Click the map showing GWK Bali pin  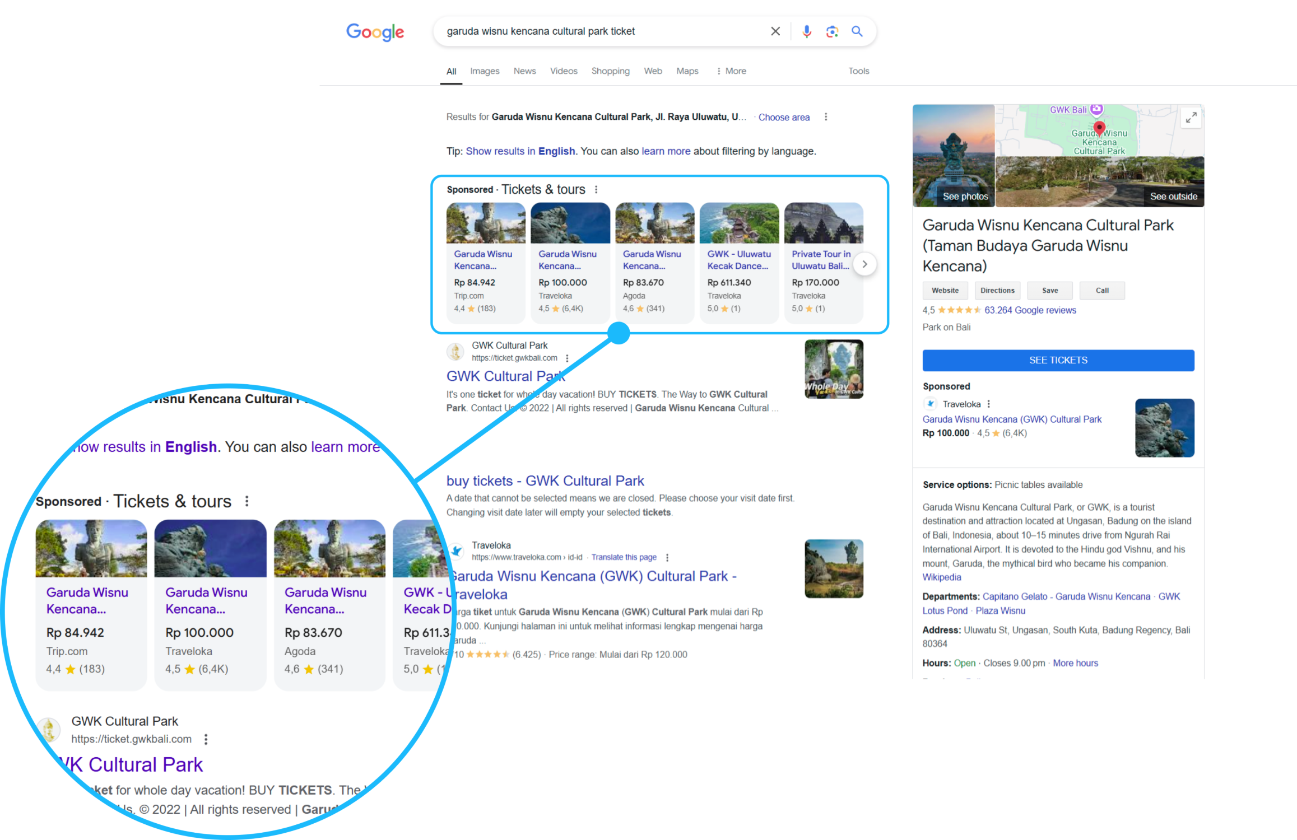click(1099, 130)
